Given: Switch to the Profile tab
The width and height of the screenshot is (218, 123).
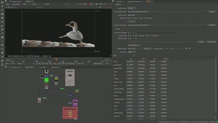Looking at the screenshot, I should pos(148,1).
